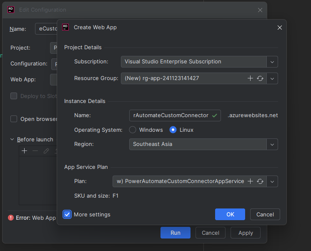Expand the Resource Group dropdown arrow
The height and width of the screenshot is (251, 311).
pyautogui.click(x=272, y=78)
